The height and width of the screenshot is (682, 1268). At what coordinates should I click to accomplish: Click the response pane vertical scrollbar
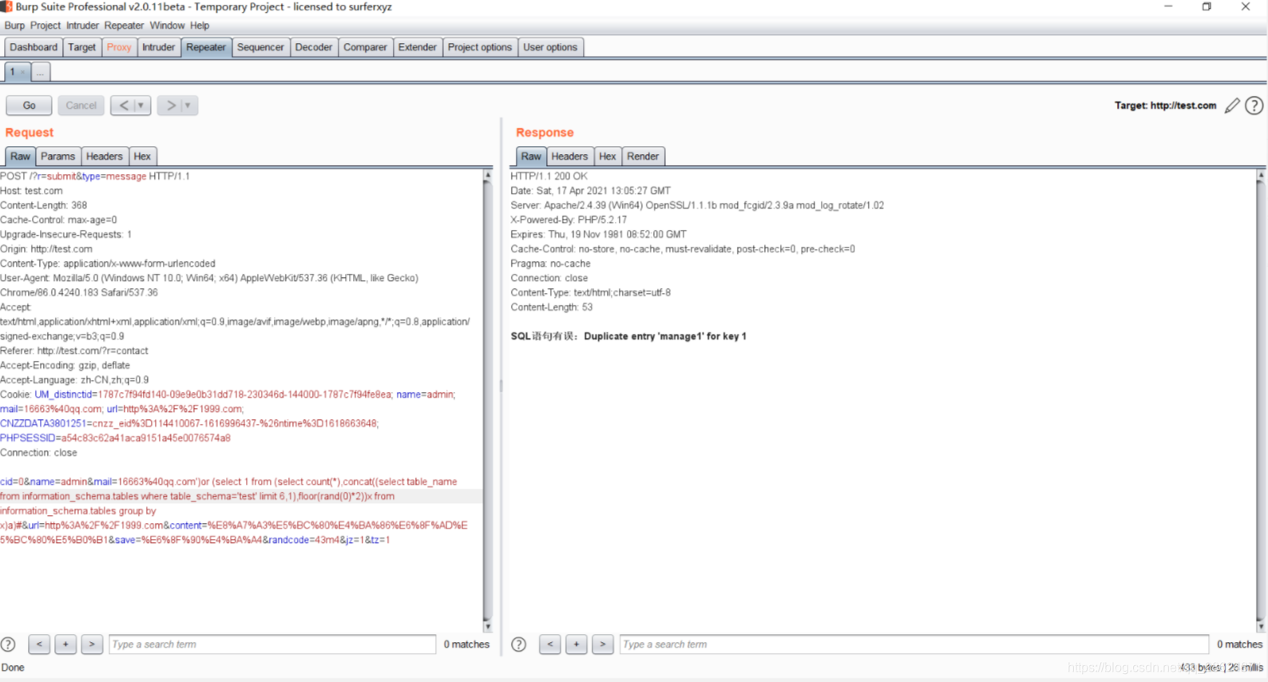pos(1261,401)
